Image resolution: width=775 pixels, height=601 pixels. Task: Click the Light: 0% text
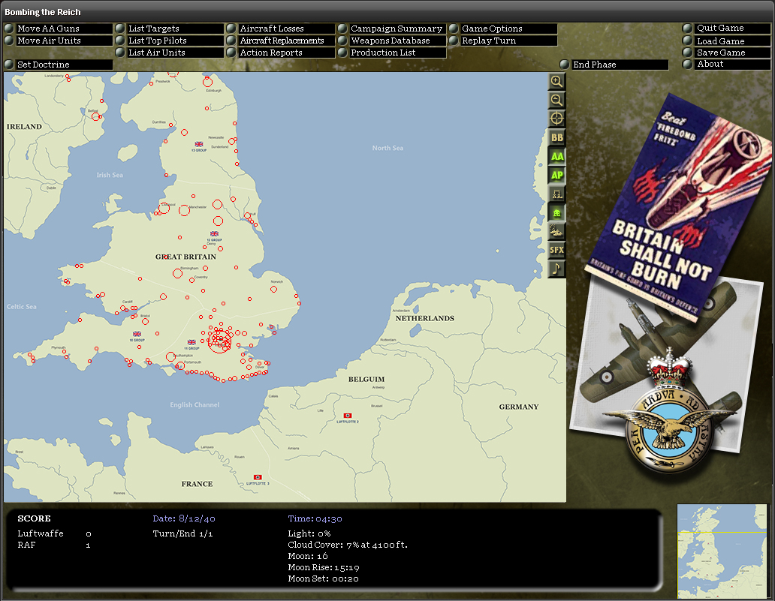pyautogui.click(x=309, y=533)
